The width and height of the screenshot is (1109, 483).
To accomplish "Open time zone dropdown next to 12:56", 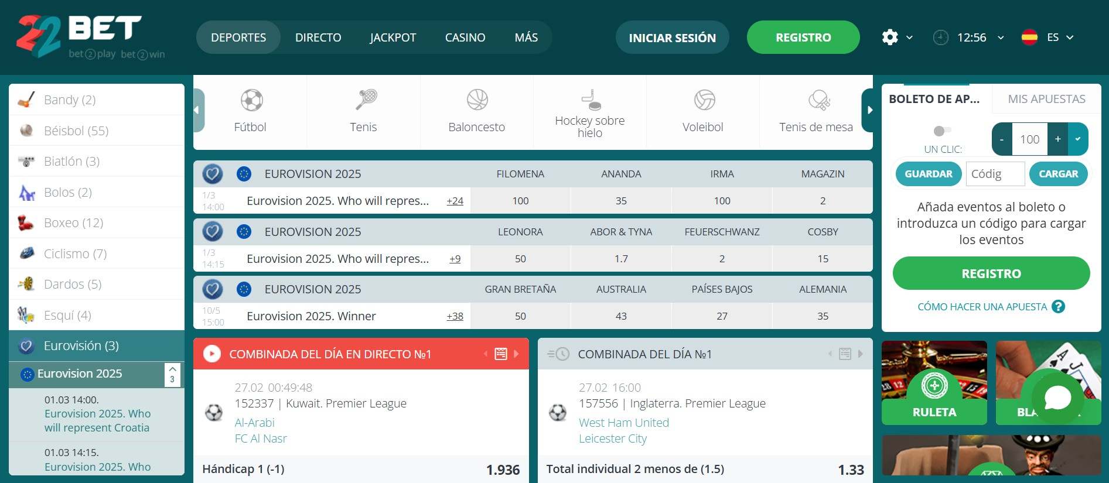I will click(x=1001, y=37).
